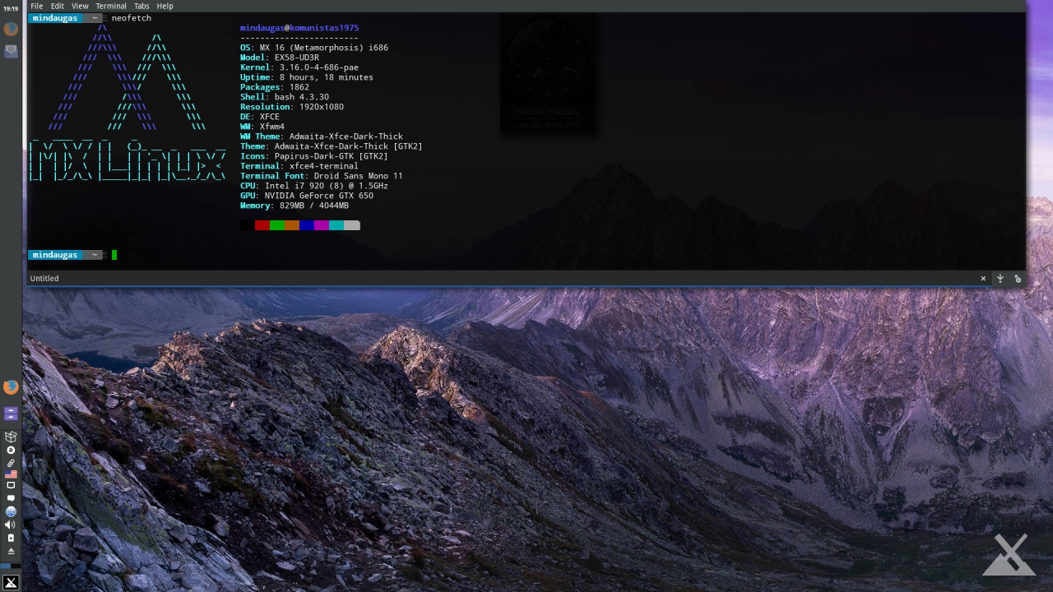This screenshot has width=1053, height=592.
Task: Open the File menu
Action: coord(37,6)
